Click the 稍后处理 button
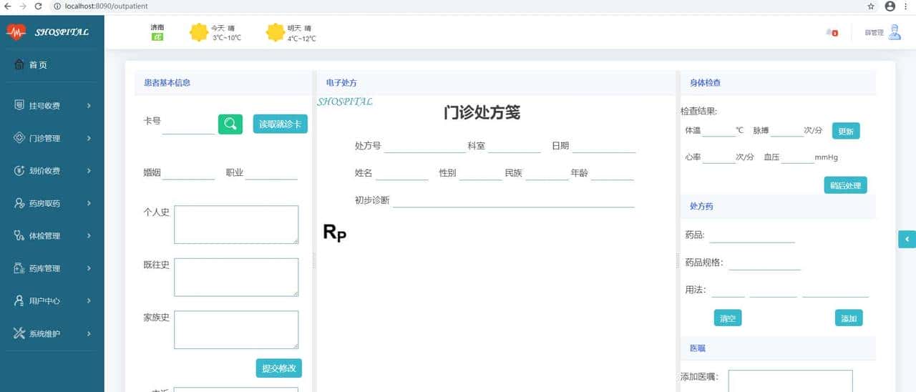Image resolution: width=916 pixels, height=392 pixels. [845, 185]
